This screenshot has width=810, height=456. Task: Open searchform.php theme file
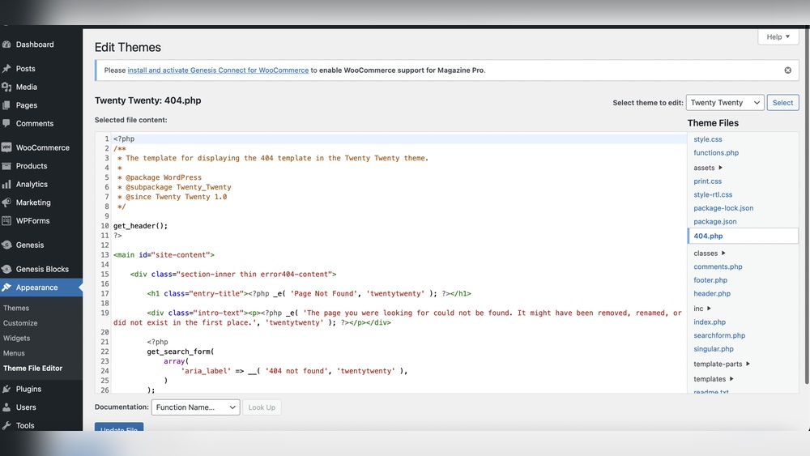click(719, 335)
